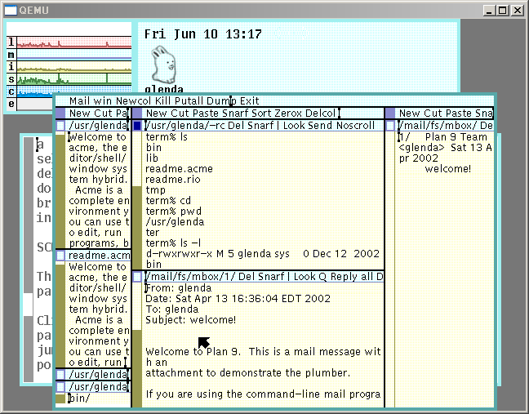
Task: Click the layout box of the window showing bin/
Action: click(60, 387)
